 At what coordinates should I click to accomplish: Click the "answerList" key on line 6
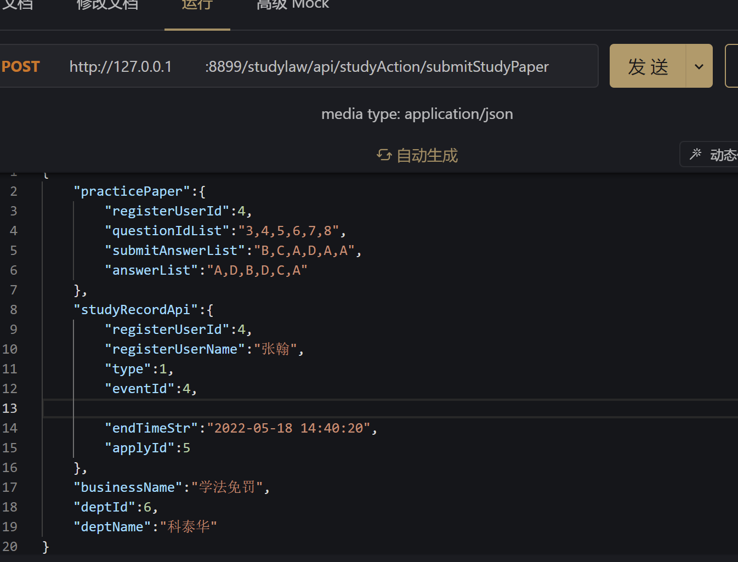click(x=151, y=270)
